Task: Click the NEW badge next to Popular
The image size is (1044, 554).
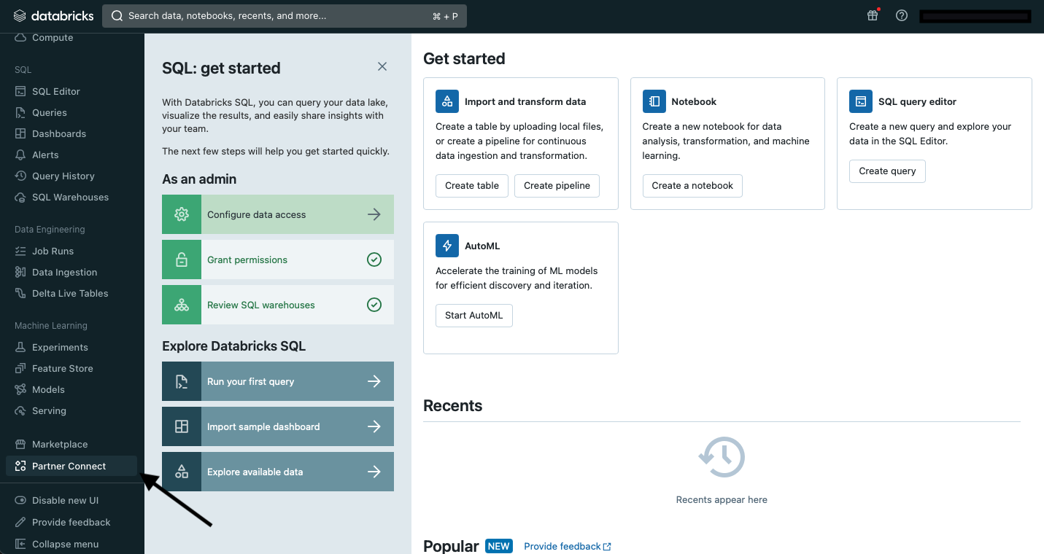Action: (499, 546)
